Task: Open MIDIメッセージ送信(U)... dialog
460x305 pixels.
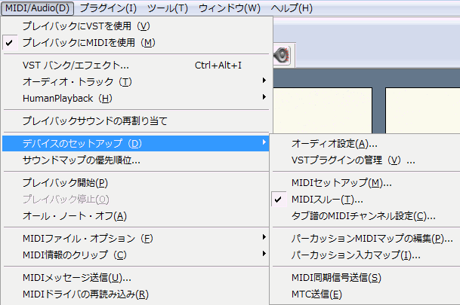Action: [135, 277]
